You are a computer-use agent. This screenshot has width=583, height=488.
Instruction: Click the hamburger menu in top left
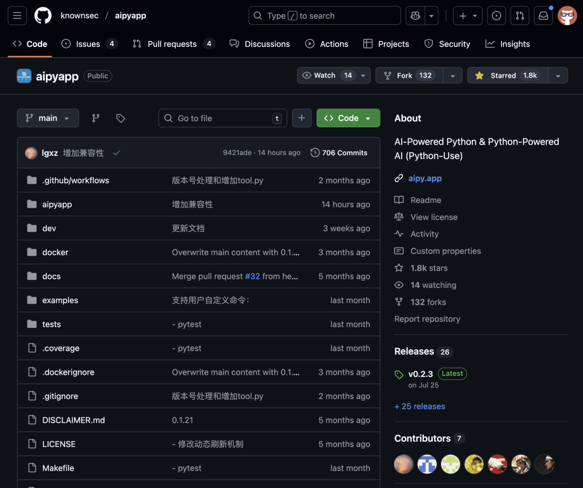click(17, 16)
